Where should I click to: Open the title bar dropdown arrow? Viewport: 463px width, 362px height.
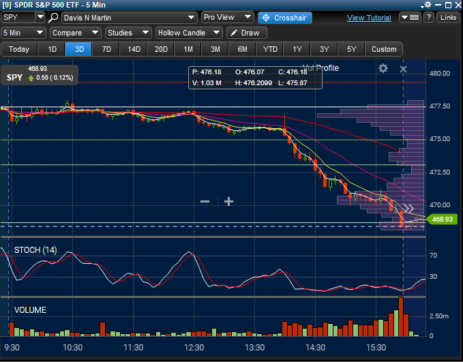[422, 5]
